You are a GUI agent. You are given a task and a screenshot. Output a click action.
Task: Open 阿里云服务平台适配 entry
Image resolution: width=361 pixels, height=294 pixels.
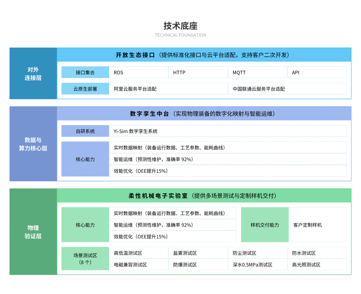[x=168, y=89]
